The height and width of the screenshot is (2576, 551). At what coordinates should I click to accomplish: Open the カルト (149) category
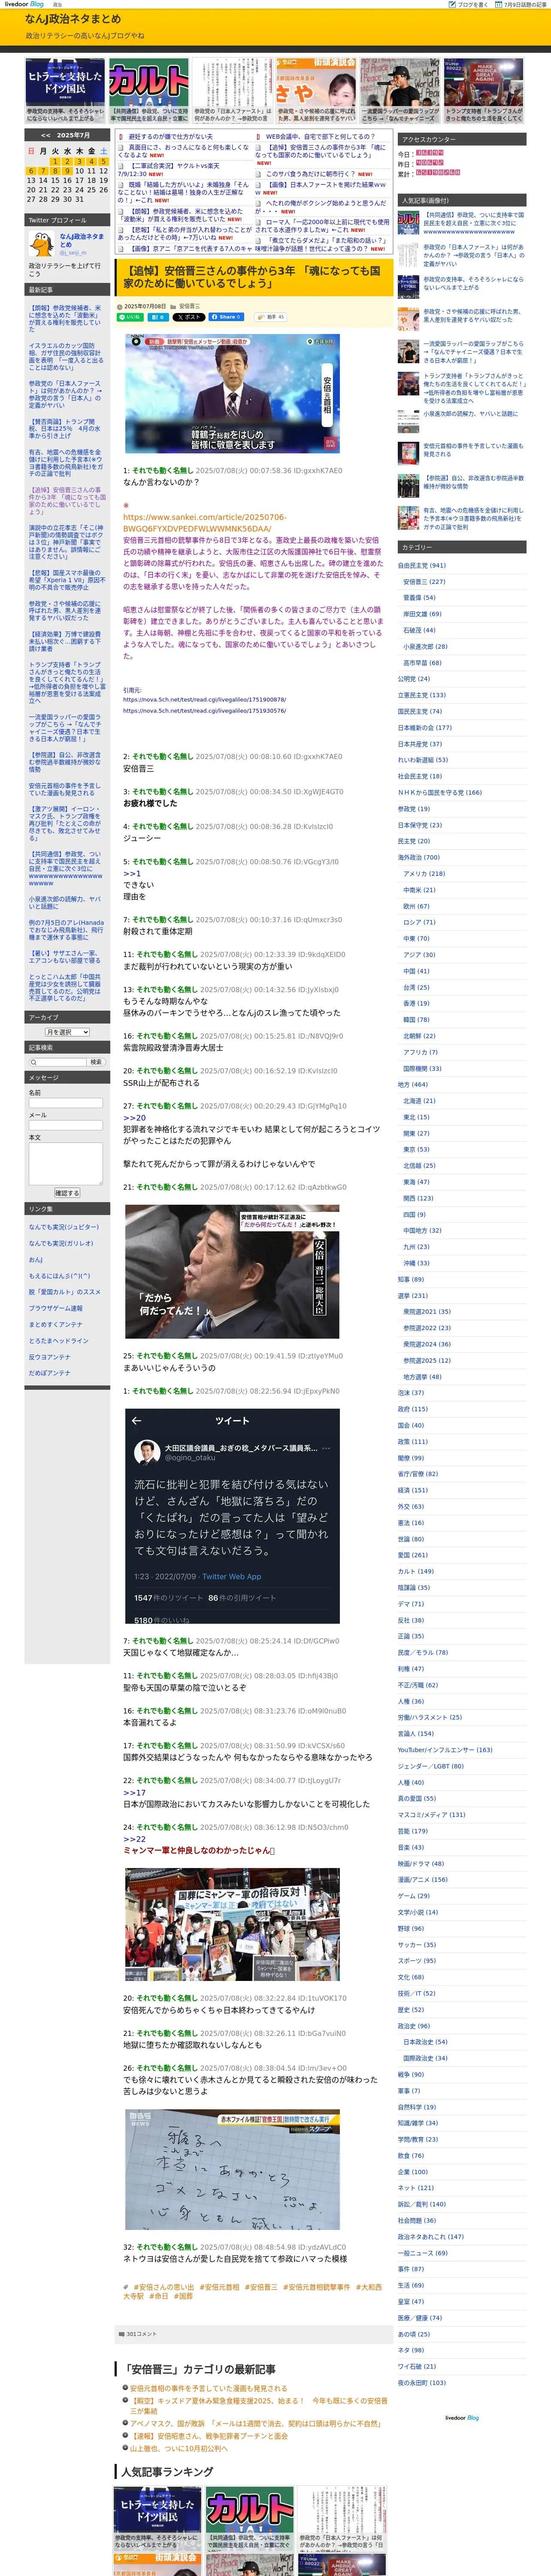click(415, 1571)
